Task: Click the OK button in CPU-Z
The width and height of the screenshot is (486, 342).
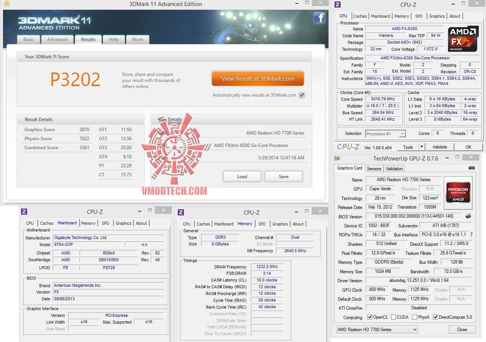Action: click(x=468, y=147)
